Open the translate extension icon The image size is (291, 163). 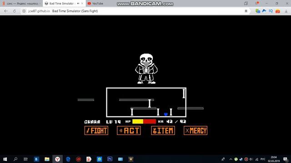coord(258,11)
